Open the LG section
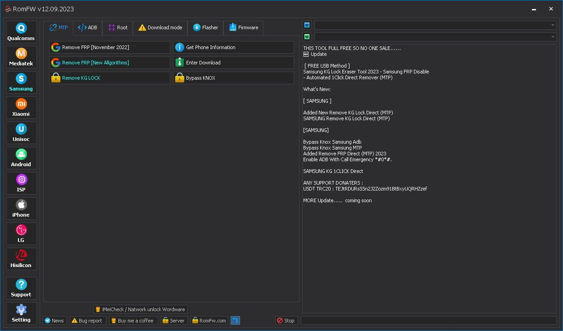 coord(21,234)
